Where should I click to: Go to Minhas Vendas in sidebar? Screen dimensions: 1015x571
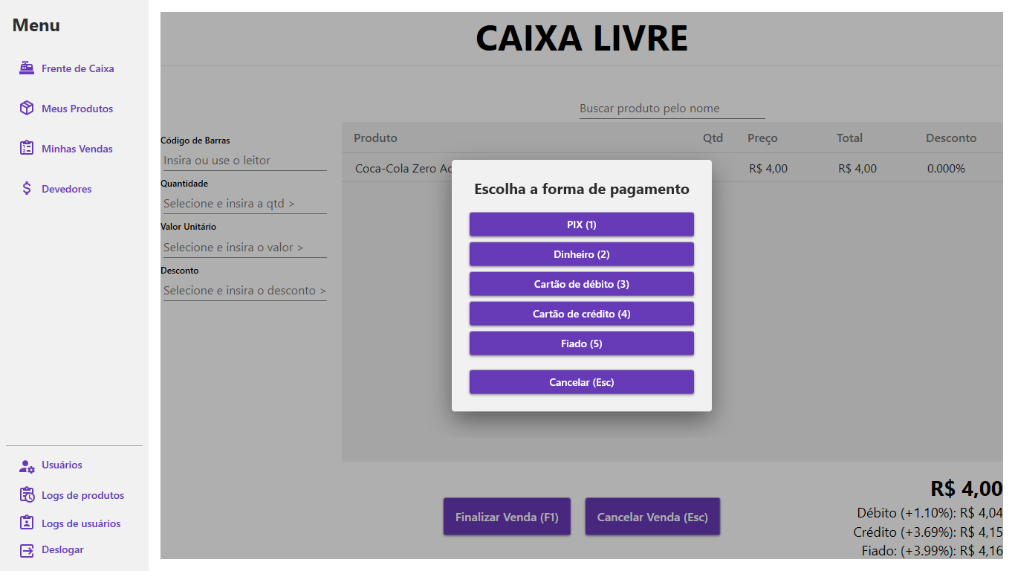77,149
